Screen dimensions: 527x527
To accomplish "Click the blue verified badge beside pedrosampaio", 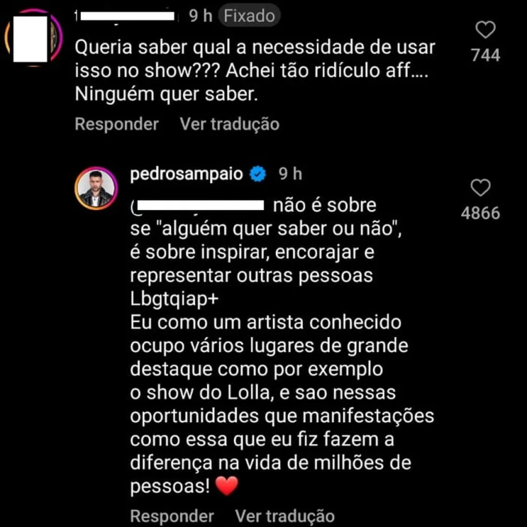I will [258, 175].
